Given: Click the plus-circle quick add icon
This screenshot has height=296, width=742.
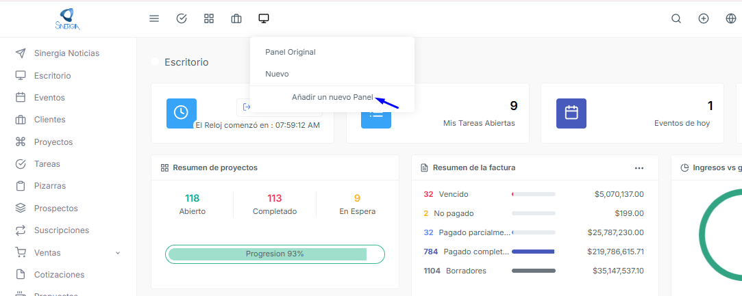Looking at the screenshot, I should (x=704, y=19).
